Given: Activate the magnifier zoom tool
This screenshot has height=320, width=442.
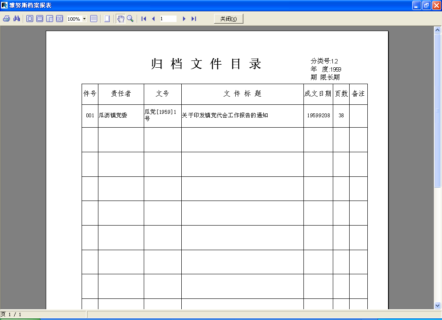Looking at the screenshot, I should click(x=130, y=19).
